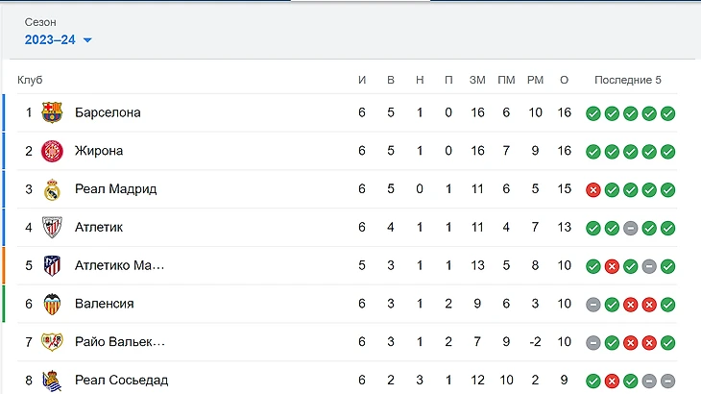Click the РМ goal difference column header
The image size is (701, 394).
pos(536,80)
